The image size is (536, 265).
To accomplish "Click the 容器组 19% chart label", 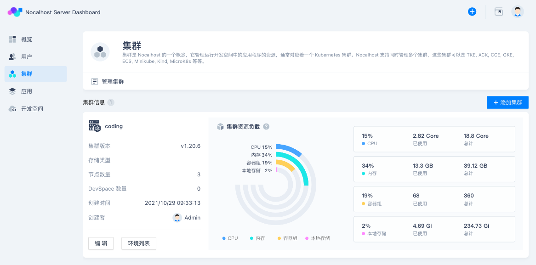I will (x=259, y=163).
